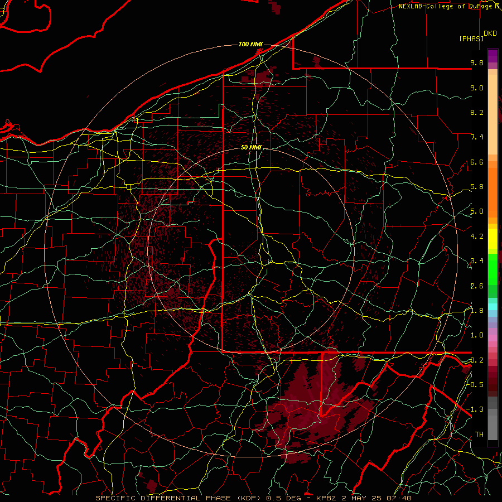Select the 1.0 legend value
502x502 pixels.
pyautogui.click(x=477, y=335)
